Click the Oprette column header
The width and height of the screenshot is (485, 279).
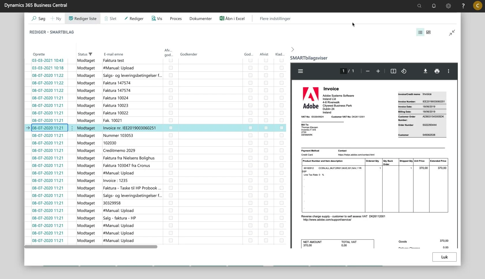click(x=39, y=54)
